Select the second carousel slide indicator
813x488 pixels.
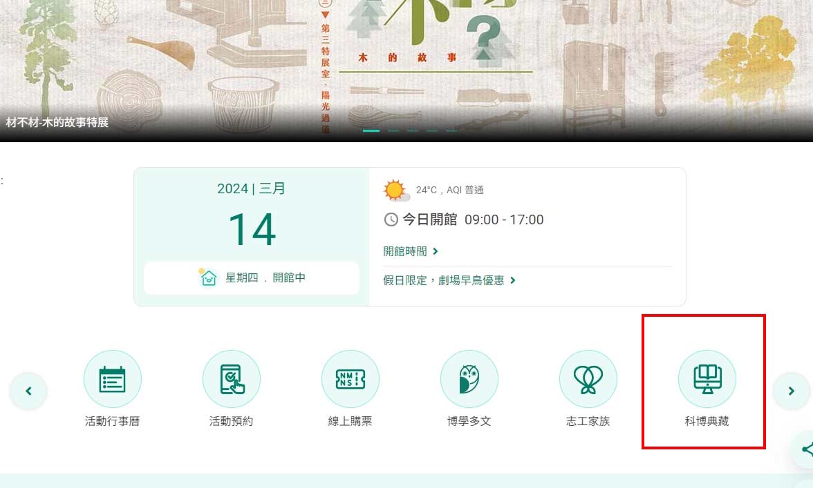[393, 130]
